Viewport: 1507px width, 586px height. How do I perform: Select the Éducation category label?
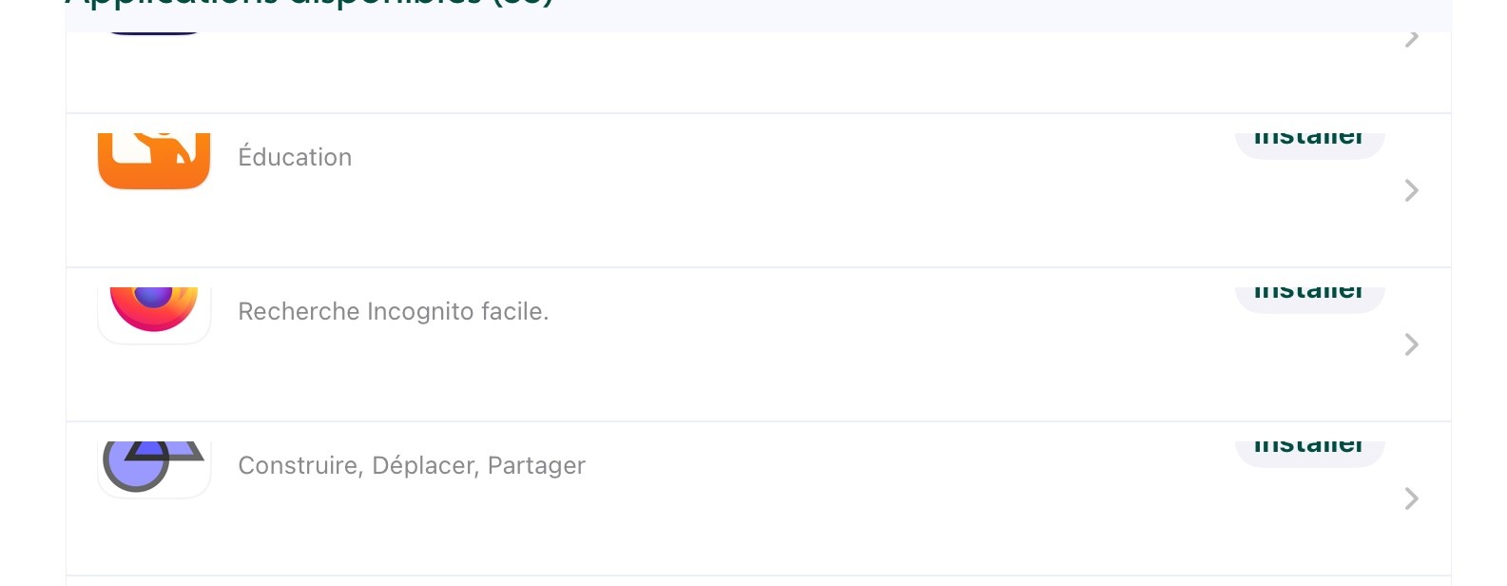pos(295,157)
